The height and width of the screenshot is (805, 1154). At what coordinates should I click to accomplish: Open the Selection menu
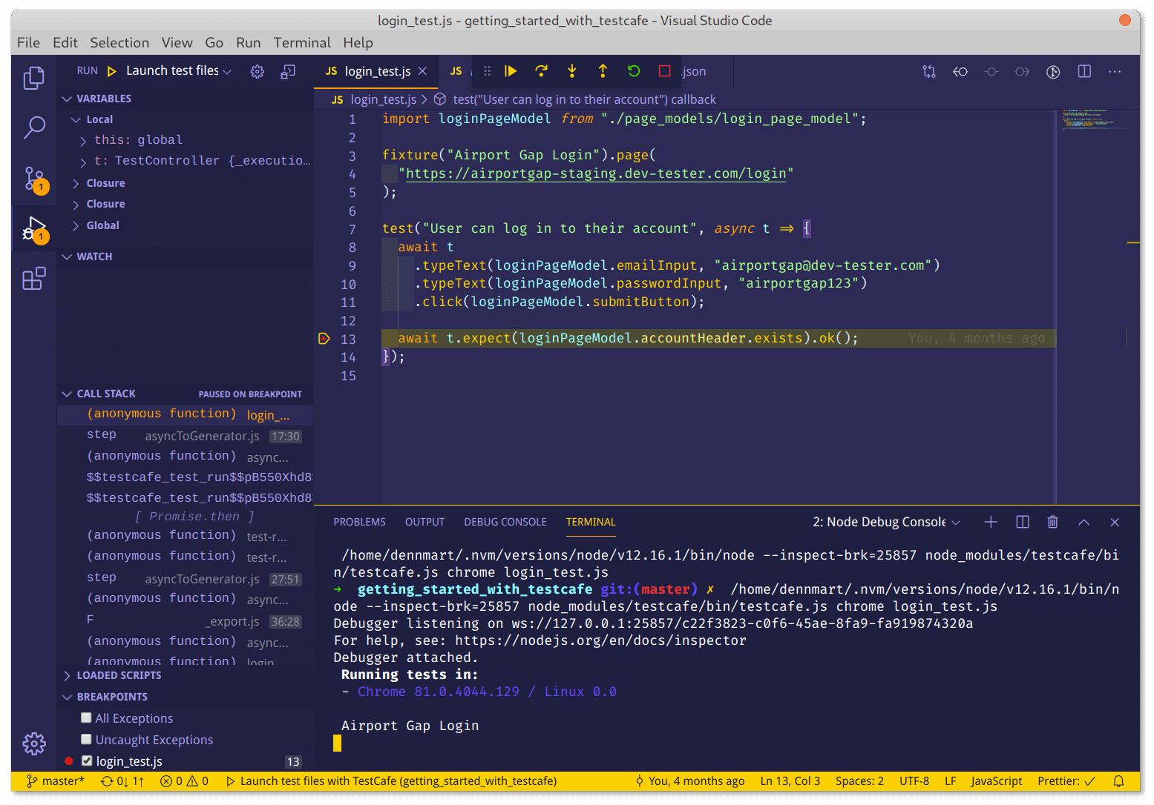tap(119, 42)
